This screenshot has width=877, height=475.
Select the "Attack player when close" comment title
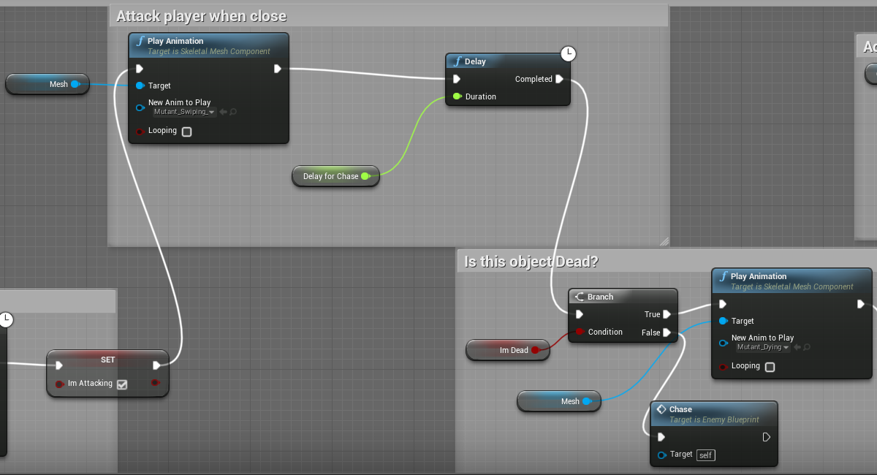click(x=202, y=16)
